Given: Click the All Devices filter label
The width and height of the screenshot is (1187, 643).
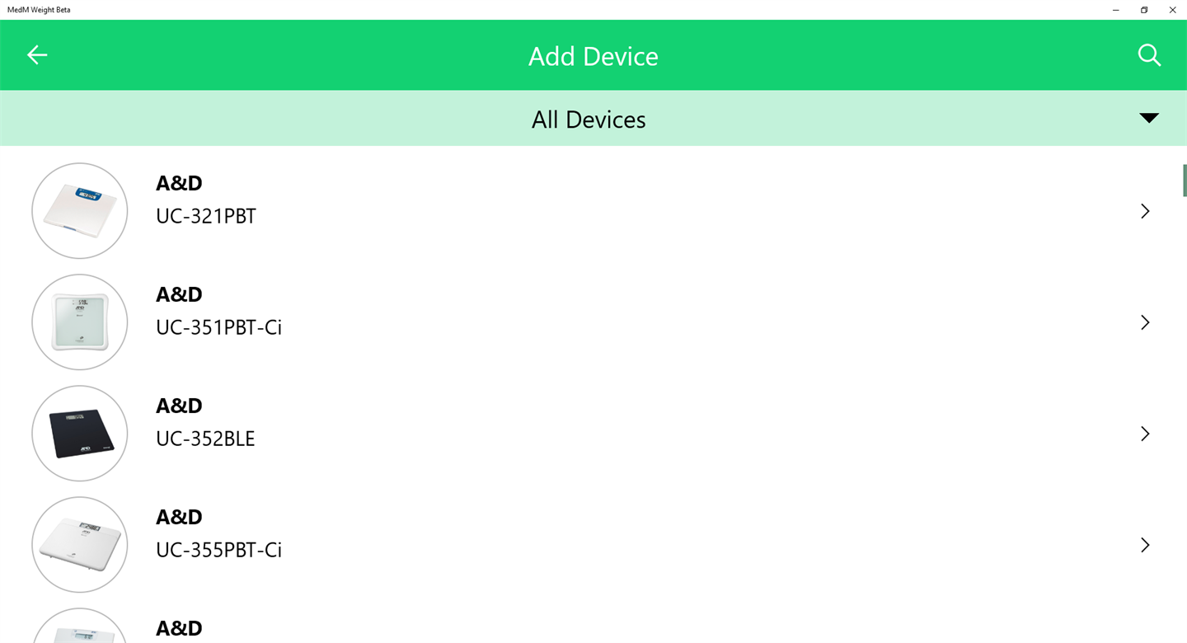Looking at the screenshot, I should [589, 120].
